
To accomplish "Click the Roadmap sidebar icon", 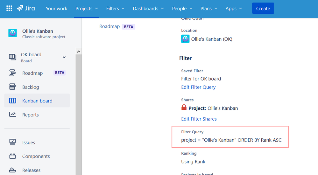I will tap(12, 73).
